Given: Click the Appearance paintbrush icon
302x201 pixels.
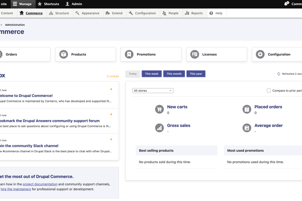Looking at the screenshot, I should point(77,13).
